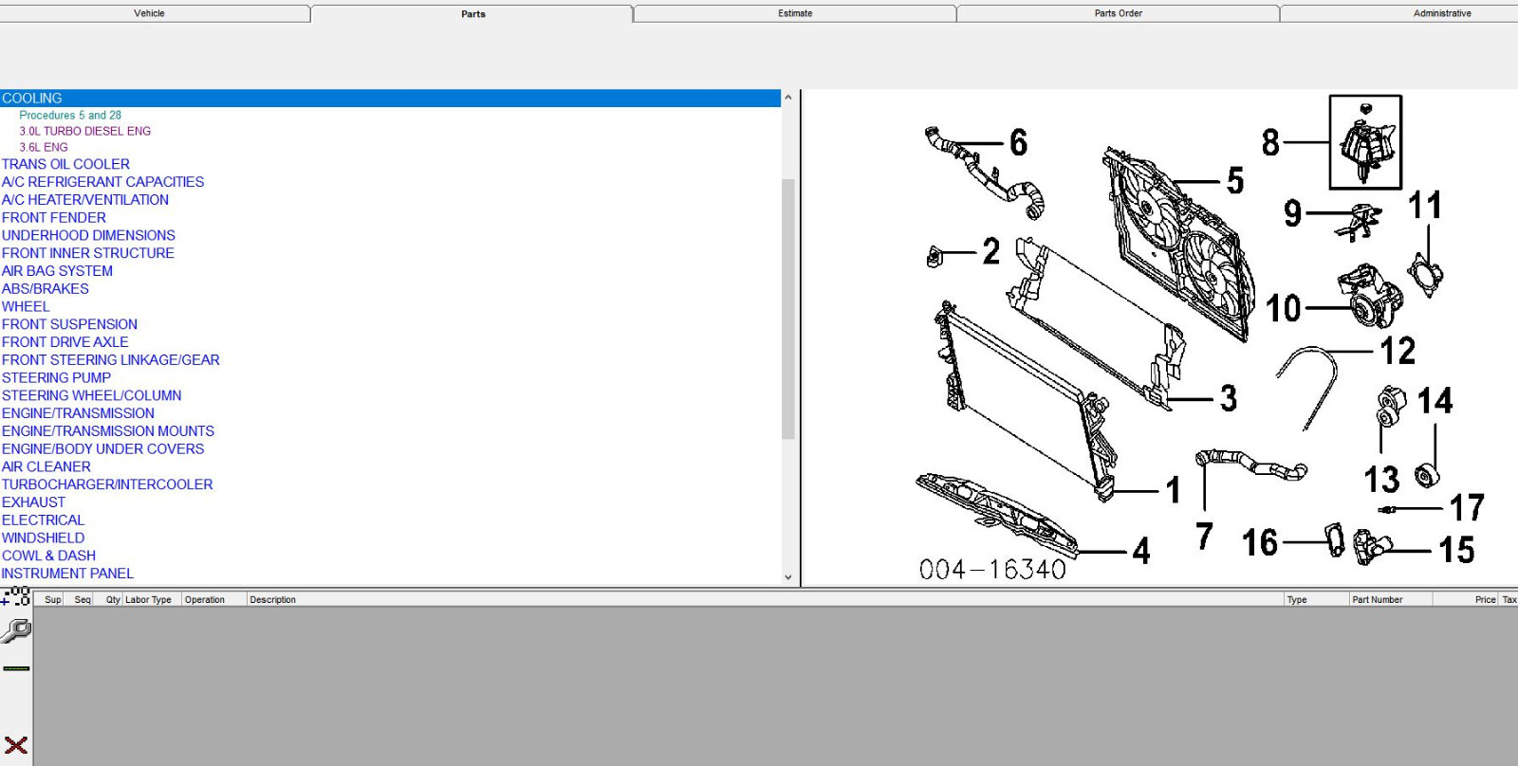Select the COOLING category header

(x=390, y=99)
